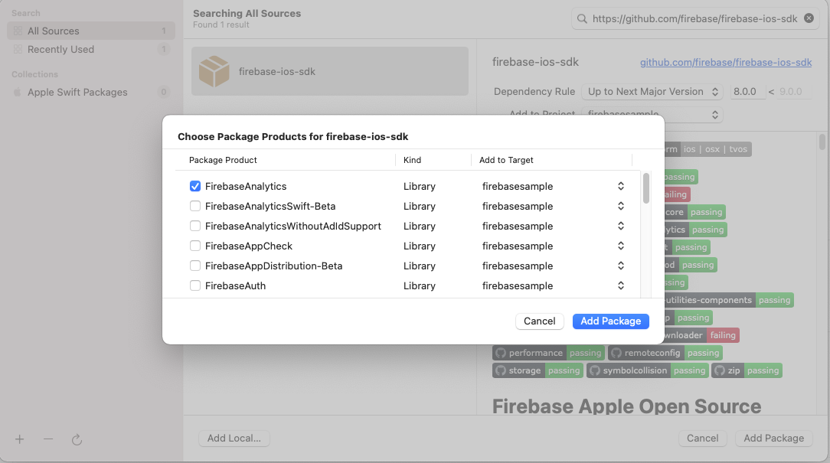Check the FirebaseAnalyticsSwift-Beta checkbox
This screenshot has height=463, width=830.
(x=194, y=206)
